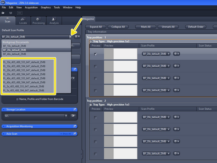Open gear settings for tray 2 third slide
The image size is (217, 163).
pos(176,141)
